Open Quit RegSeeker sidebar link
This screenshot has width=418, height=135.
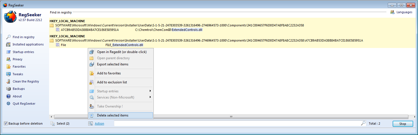pos(24,104)
